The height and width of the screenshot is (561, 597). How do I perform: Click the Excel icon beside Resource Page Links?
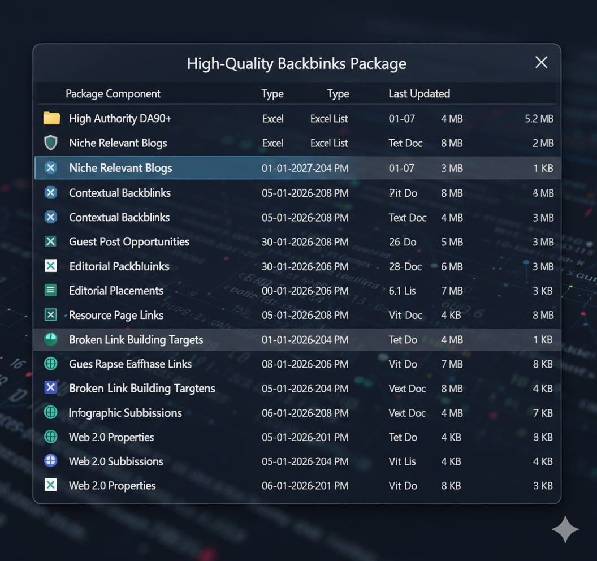[51, 315]
